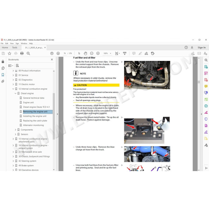209x209 pixels.
Task: Add file to starred with star icon
Action: pyautogui.click(x=10, y=53)
